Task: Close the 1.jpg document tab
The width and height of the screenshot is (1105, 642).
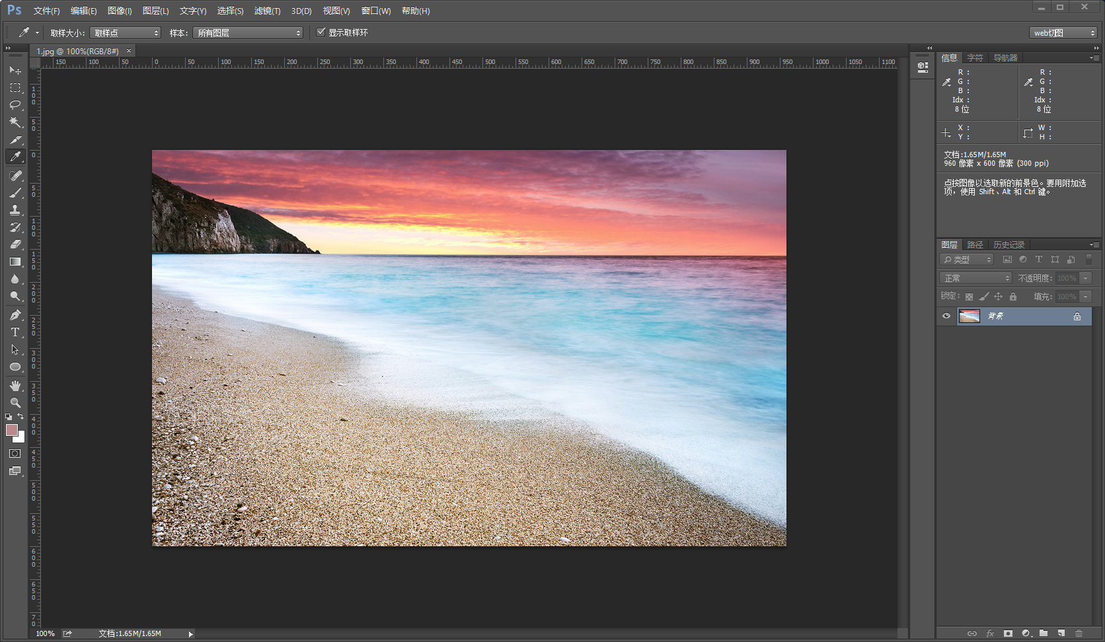Action: pyautogui.click(x=129, y=51)
